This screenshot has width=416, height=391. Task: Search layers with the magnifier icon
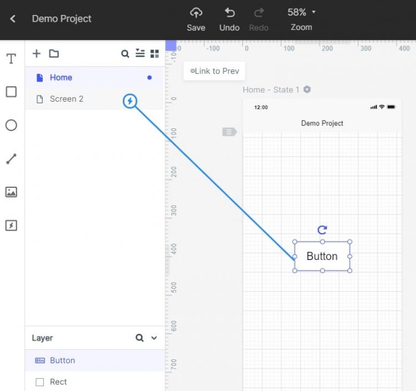(x=140, y=338)
